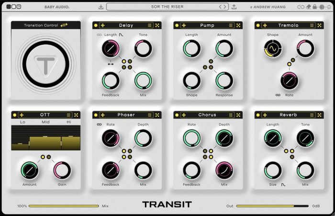Click the big Transition Control T macro knob

[46, 64]
